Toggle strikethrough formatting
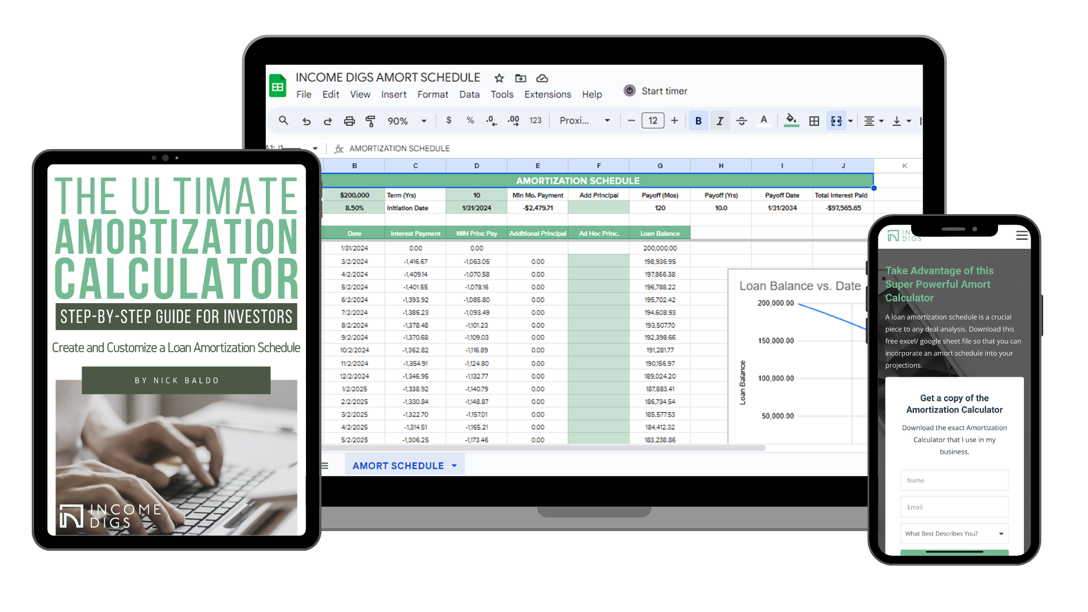 [741, 121]
